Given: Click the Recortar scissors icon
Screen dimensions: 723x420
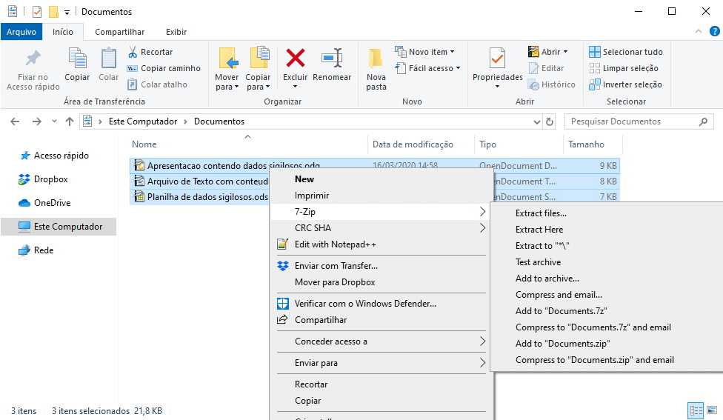Looking at the screenshot, I should click(133, 52).
